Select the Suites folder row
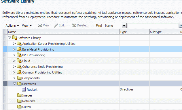Viewport: 182px width, 110px height. [x=92, y=107]
